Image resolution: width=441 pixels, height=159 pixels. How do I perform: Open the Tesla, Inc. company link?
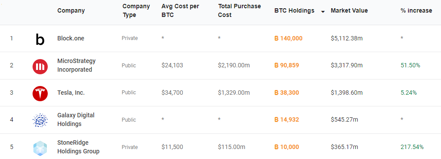click(71, 93)
